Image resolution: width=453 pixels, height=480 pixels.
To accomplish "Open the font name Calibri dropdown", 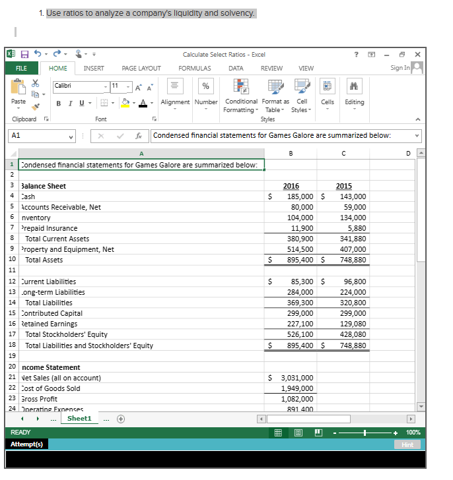I will click(106, 86).
